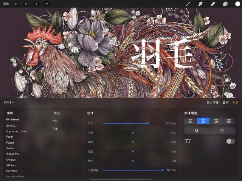This screenshot has height=181, width=242.
Task: Click the kerning (字距) slider handle
Action: tap(133, 133)
